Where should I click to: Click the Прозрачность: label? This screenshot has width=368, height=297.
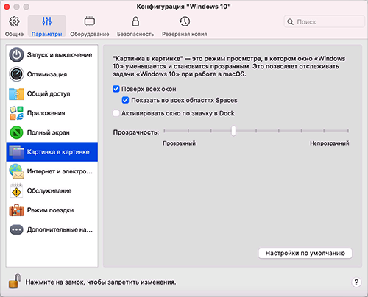pos(135,132)
